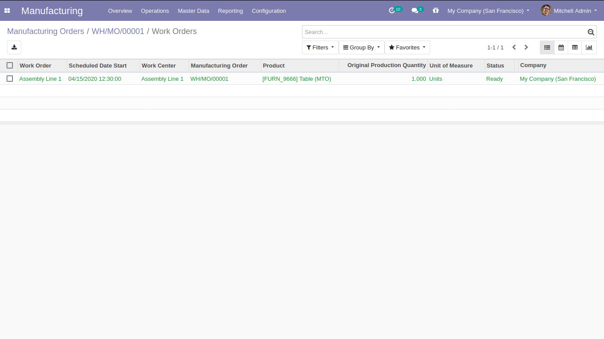604x339 pixels.
Task: Open the WH/MO/00001 breadcrumb link
Action: pyautogui.click(x=118, y=31)
